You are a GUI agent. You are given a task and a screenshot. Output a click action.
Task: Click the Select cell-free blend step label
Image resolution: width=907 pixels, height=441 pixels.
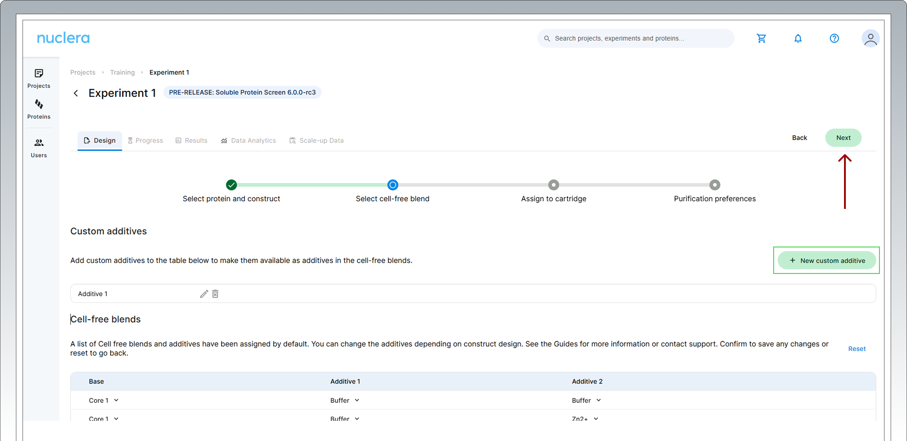pyautogui.click(x=392, y=199)
